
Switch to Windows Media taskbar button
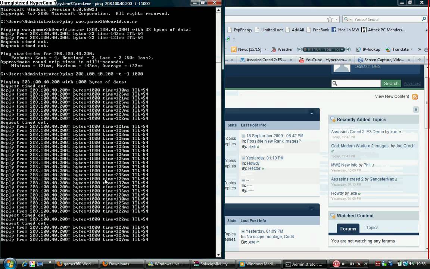(x=259, y=264)
